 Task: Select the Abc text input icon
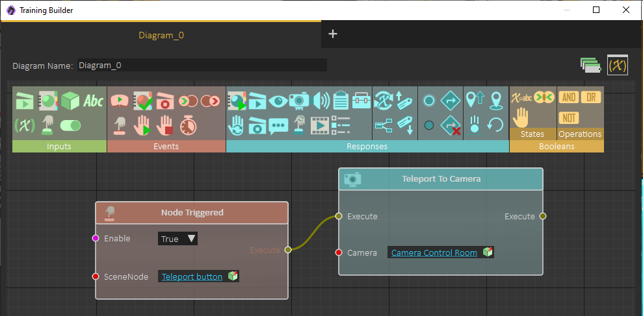pyautogui.click(x=94, y=101)
